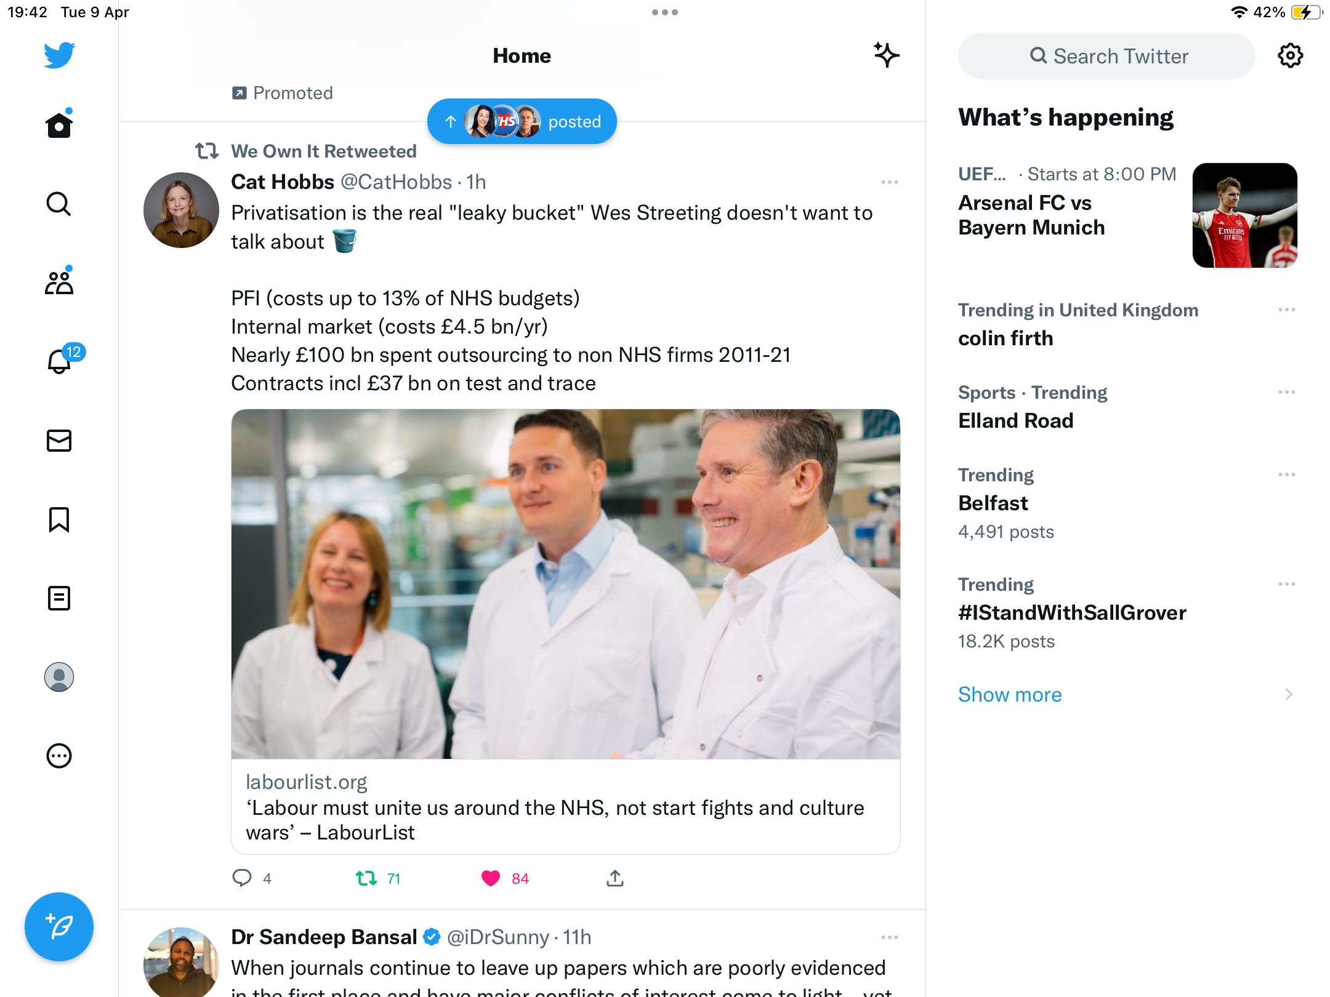Open Dr Sandeep Bansal display name
Screen dimensions: 1330x997
324,937
